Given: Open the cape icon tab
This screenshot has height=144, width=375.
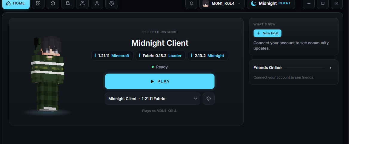Looking at the screenshot, I should [x=68, y=3].
